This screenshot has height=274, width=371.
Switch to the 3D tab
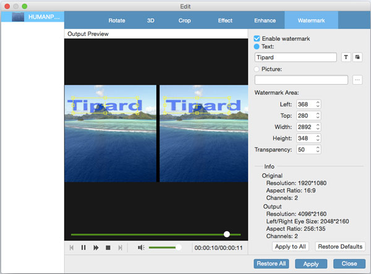(150, 20)
